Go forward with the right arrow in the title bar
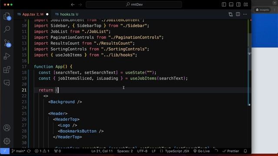Screen dimensions: 278x156 tap(80, 5)
